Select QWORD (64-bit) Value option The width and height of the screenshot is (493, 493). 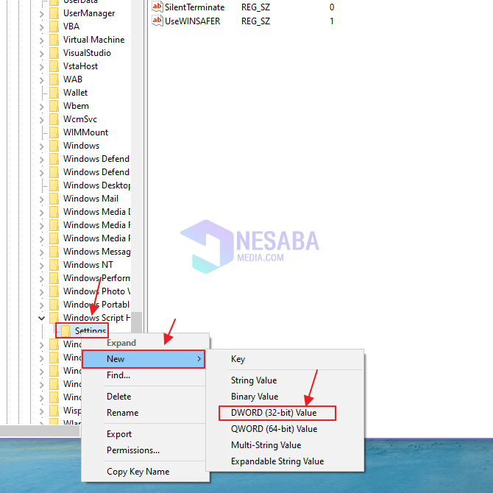pyautogui.click(x=274, y=429)
